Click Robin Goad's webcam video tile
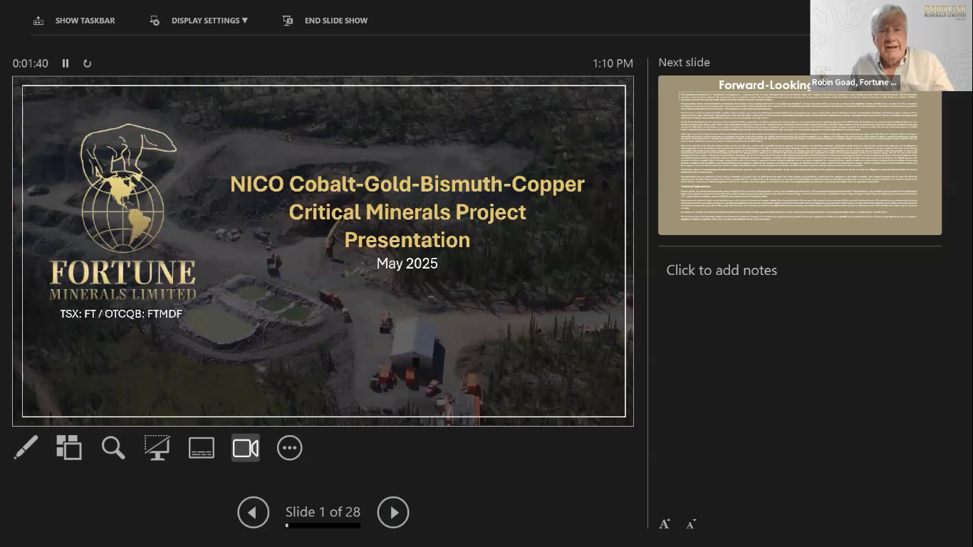The width and height of the screenshot is (973, 547). tap(891, 46)
